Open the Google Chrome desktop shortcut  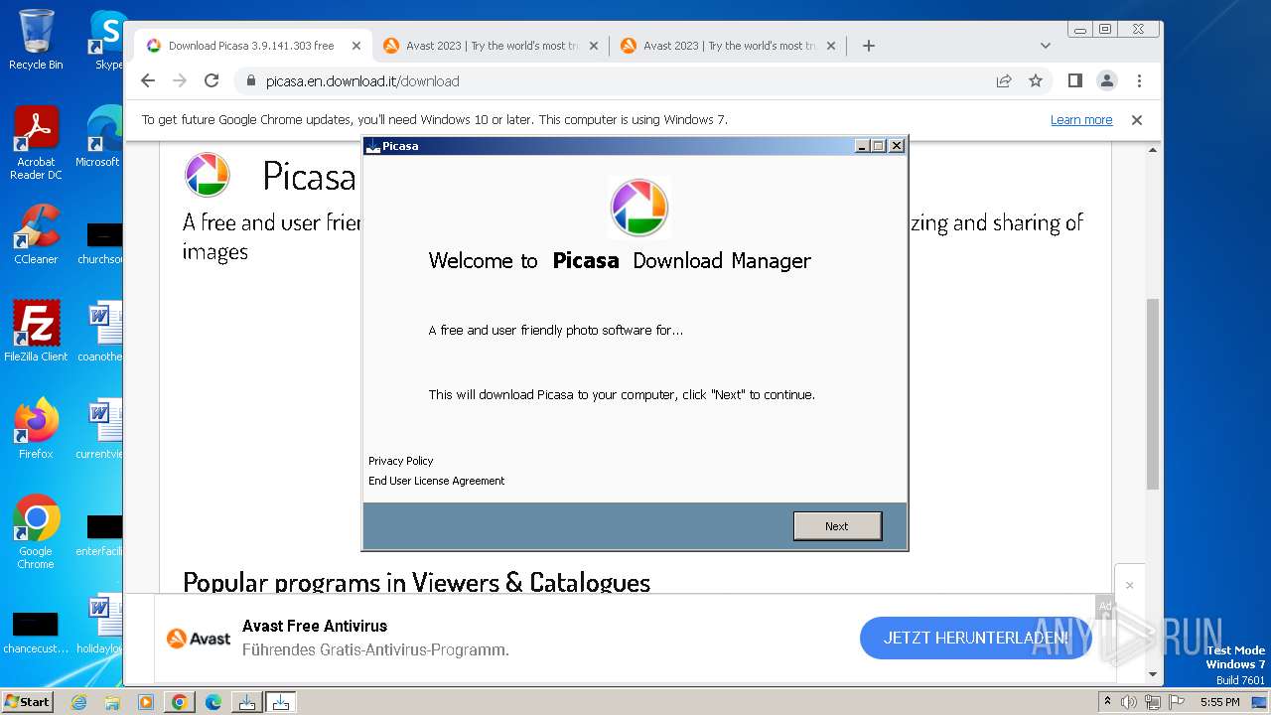point(36,531)
